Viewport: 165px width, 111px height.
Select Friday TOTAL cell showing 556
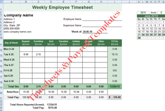coord(115,70)
